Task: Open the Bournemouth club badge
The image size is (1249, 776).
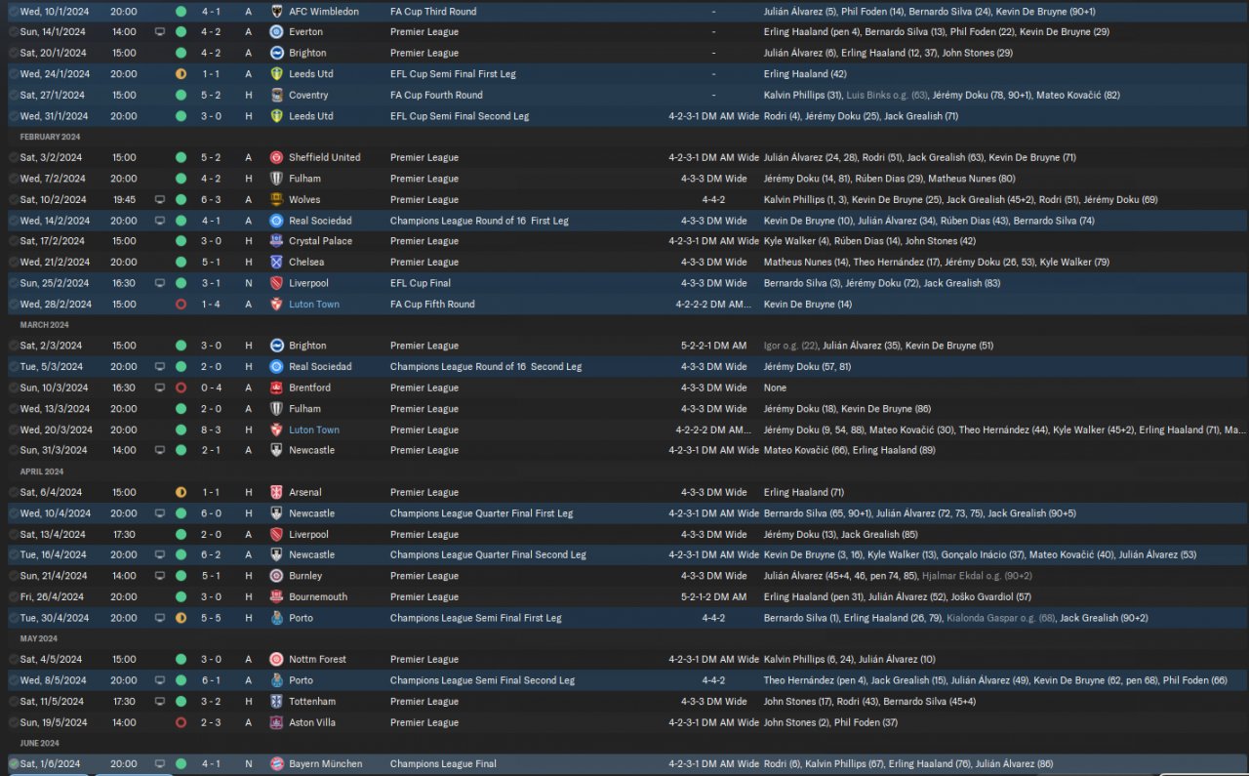Action: point(276,597)
